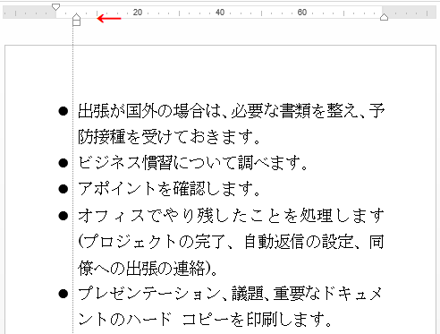
Task: Click the first line indent marker on ruler
Action: [55, 7]
